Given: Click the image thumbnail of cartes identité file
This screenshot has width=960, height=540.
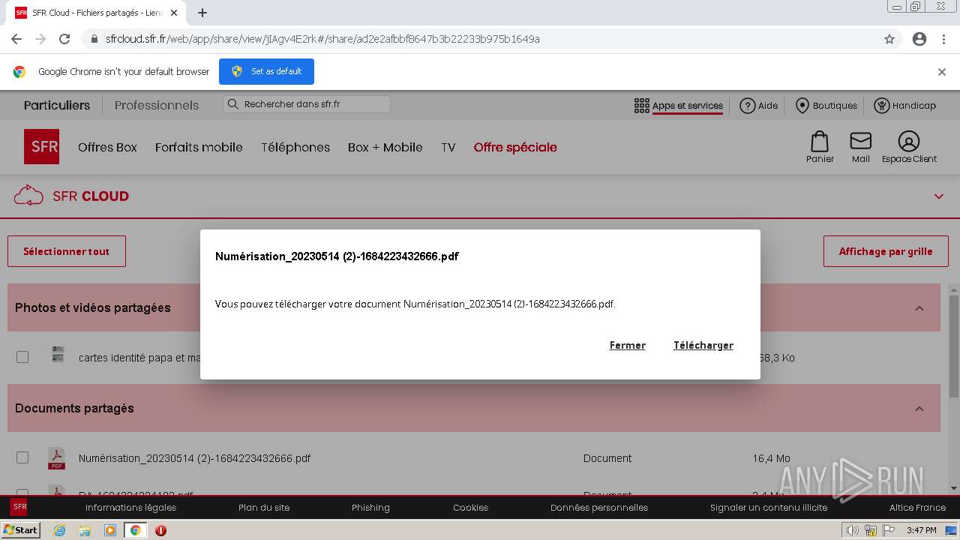Looking at the screenshot, I should tap(58, 355).
